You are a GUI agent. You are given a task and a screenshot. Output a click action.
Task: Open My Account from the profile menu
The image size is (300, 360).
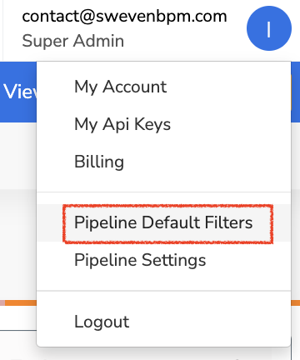120,87
